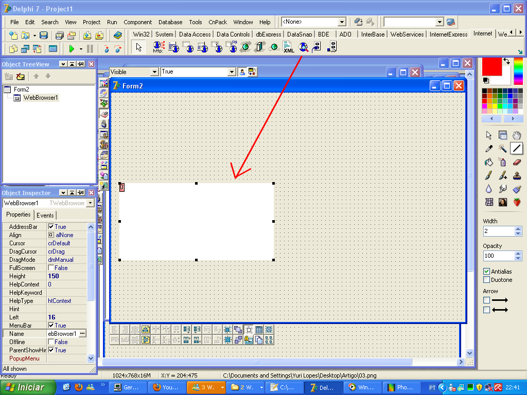The image size is (527, 395).
Task: Run the project with the green play icon
Action: coord(72,49)
